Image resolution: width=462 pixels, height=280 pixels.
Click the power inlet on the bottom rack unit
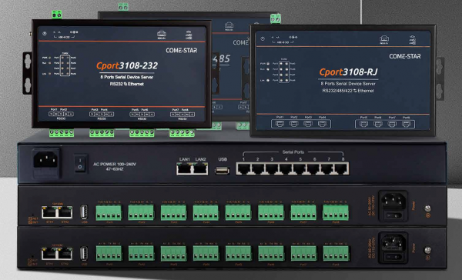(x=393, y=243)
